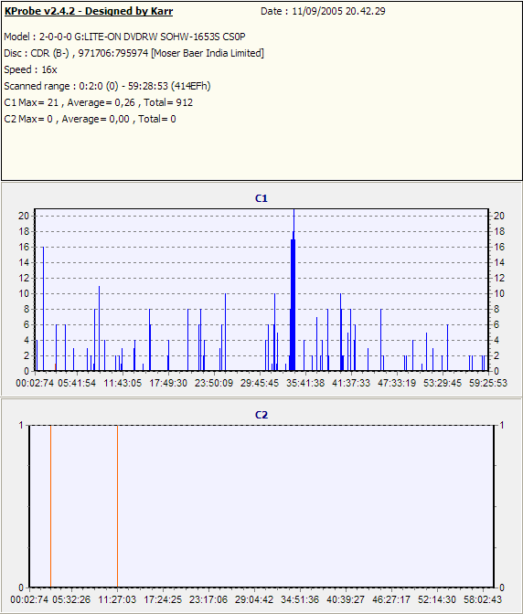Click the Scanned range line

(x=107, y=86)
